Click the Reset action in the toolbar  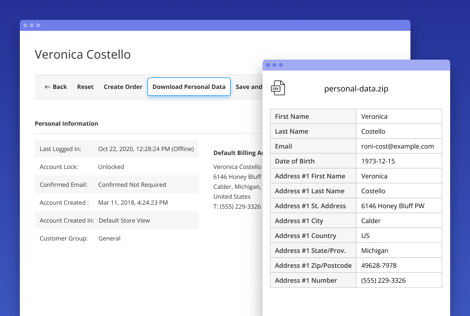[x=85, y=86]
